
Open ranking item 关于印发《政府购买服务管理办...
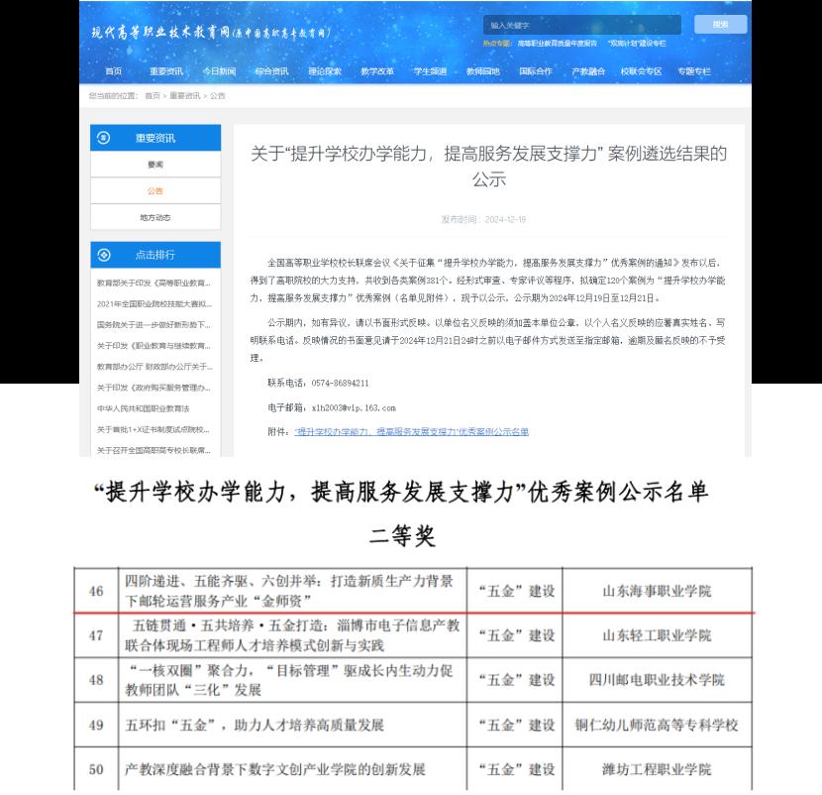point(154,388)
